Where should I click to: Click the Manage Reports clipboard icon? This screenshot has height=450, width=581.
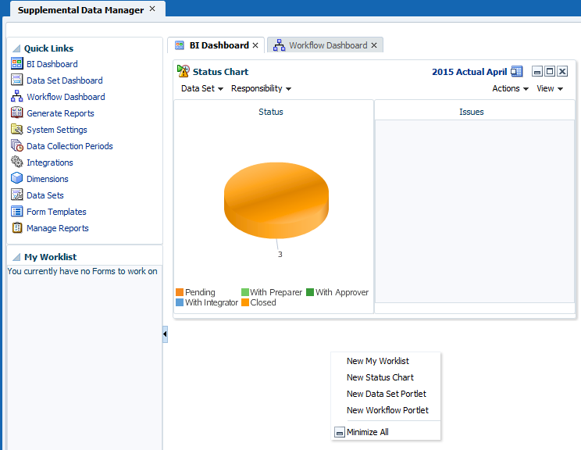click(x=16, y=227)
